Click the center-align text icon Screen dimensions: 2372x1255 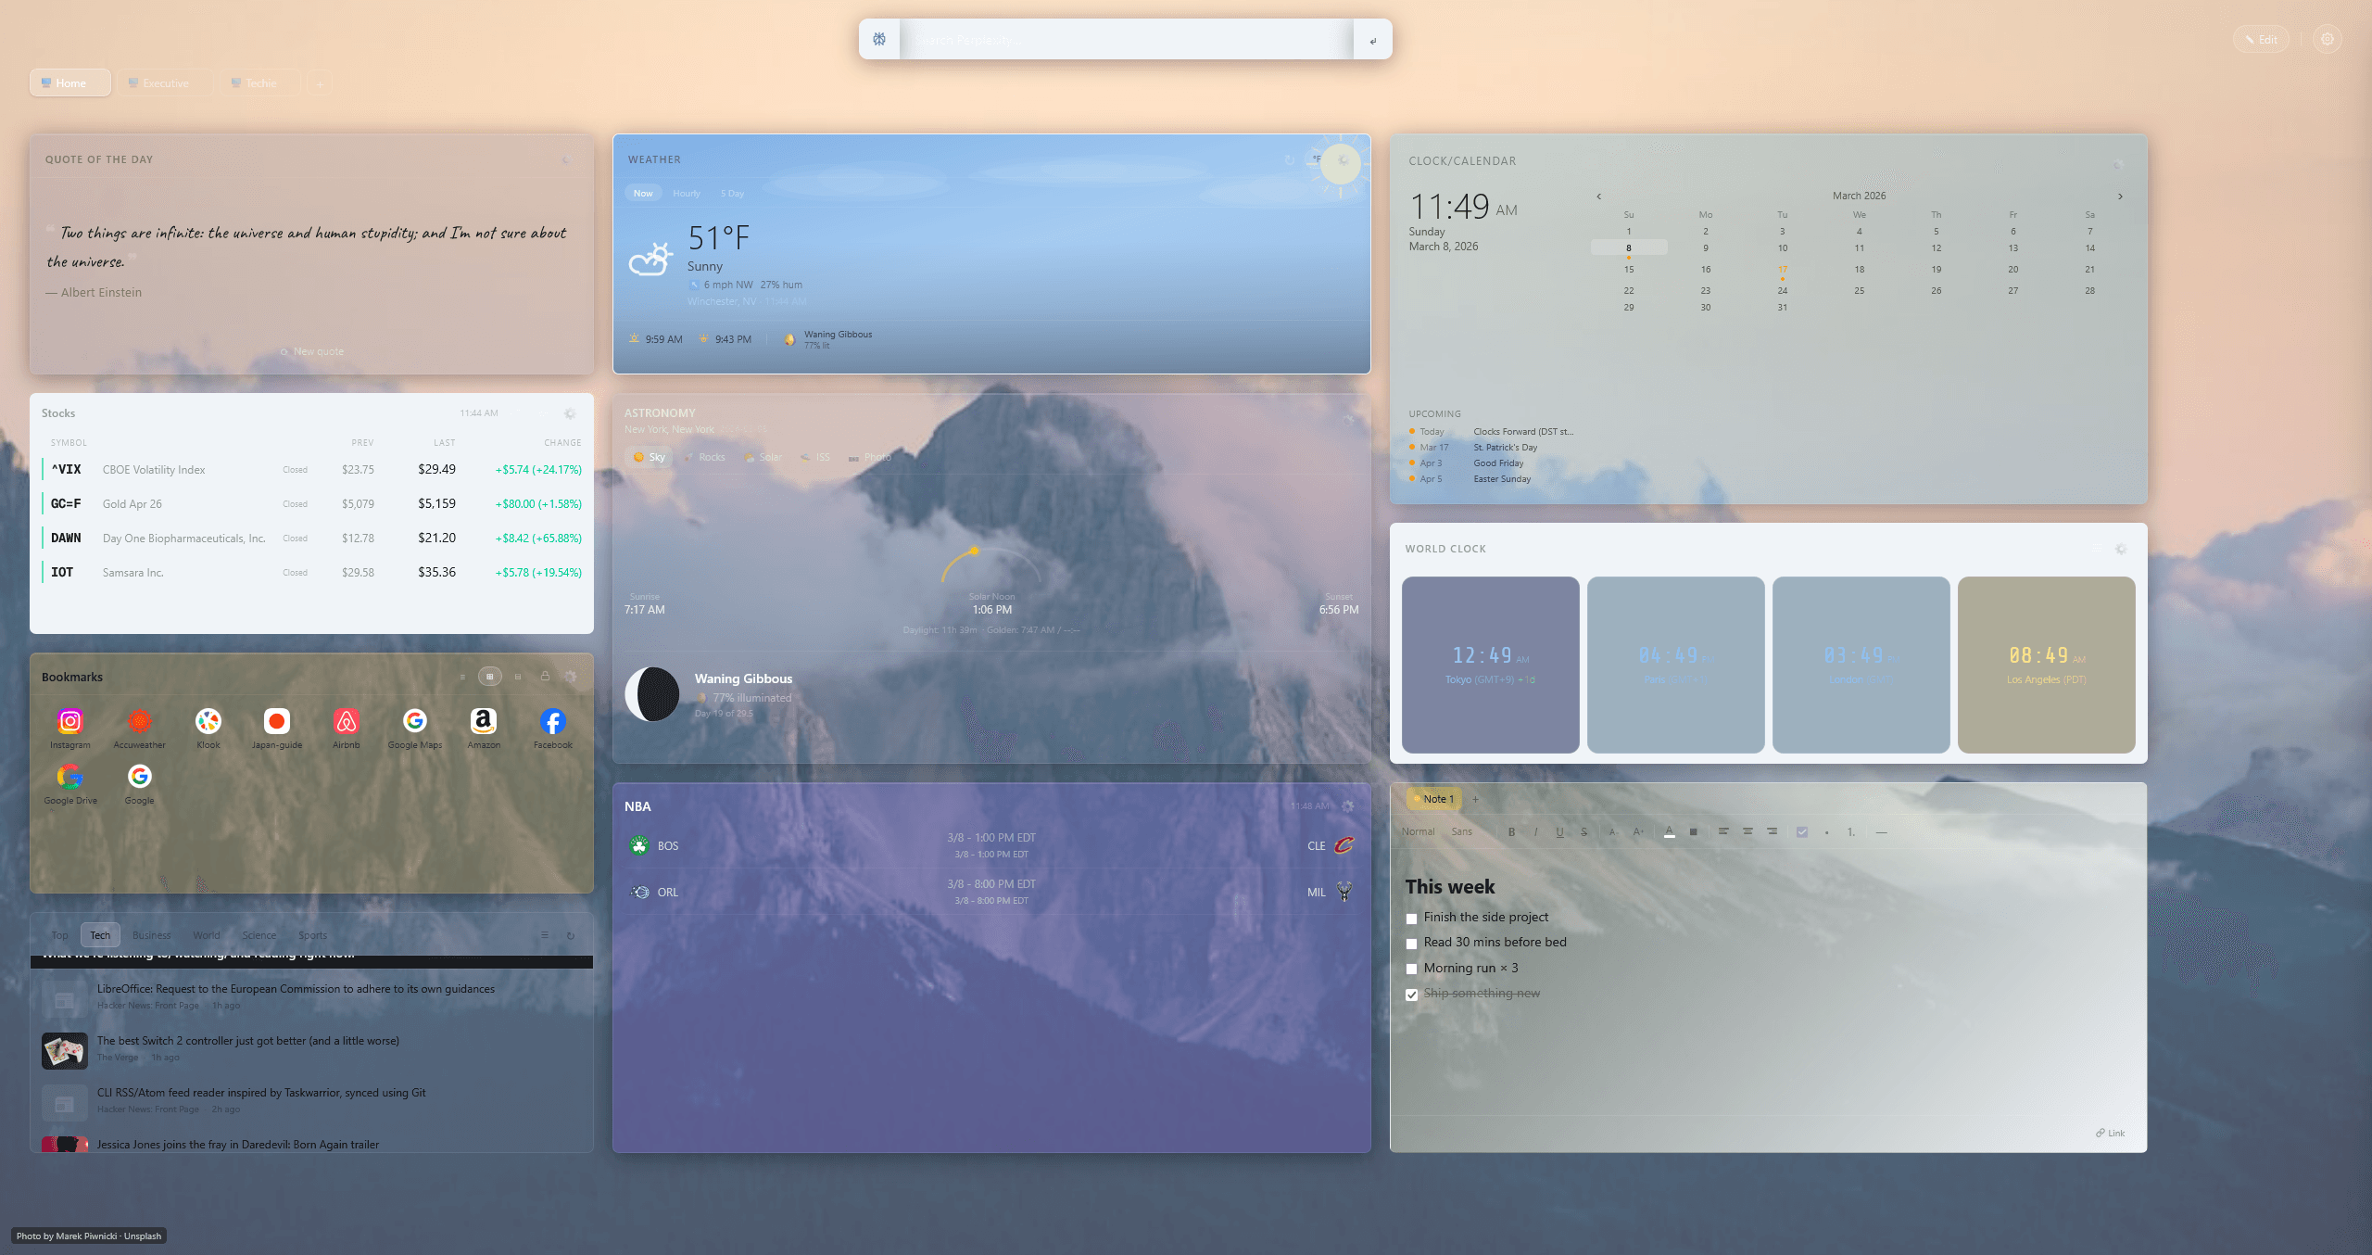[x=1746, y=831]
